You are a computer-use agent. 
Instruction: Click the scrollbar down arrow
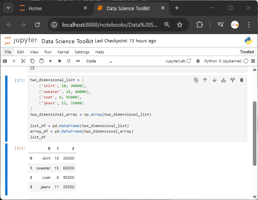tap(254, 197)
